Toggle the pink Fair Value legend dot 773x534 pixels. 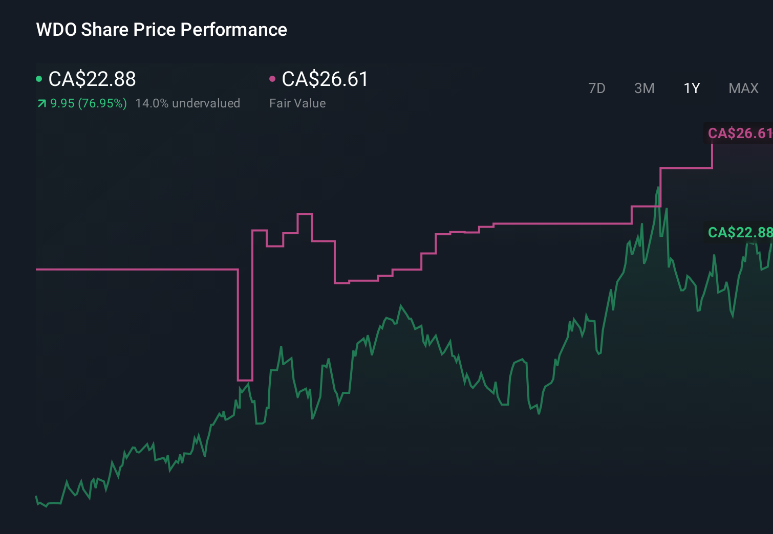[x=273, y=78]
